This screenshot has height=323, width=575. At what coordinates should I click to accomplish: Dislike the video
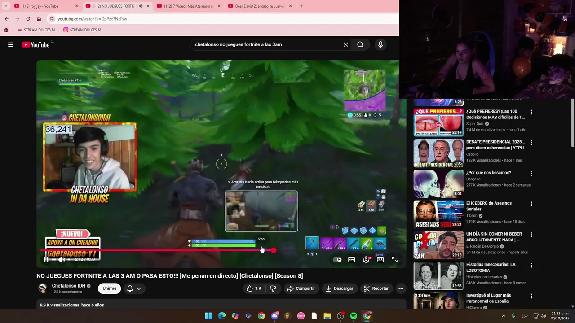coord(273,288)
